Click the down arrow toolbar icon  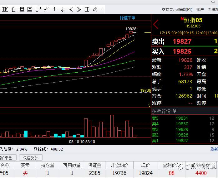pyautogui.click(x=63, y=9)
